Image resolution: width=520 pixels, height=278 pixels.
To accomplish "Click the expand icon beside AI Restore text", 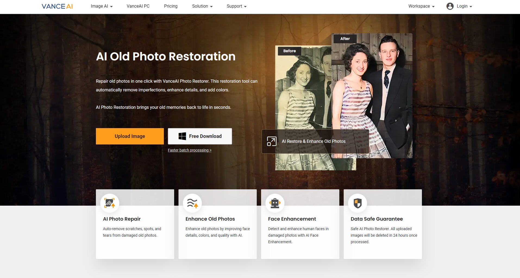I will pyautogui.click(x=271, y=141).
